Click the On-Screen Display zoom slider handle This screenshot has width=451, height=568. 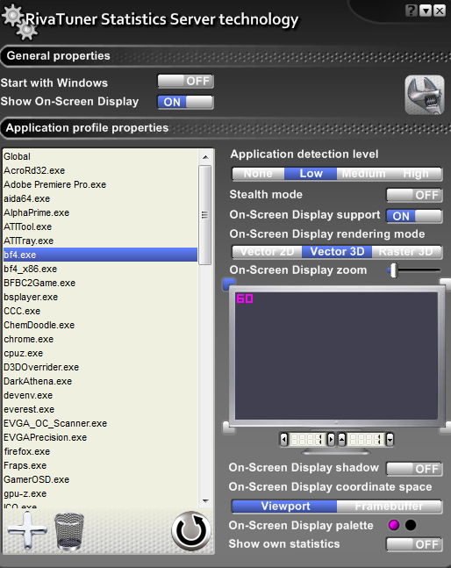394,270
